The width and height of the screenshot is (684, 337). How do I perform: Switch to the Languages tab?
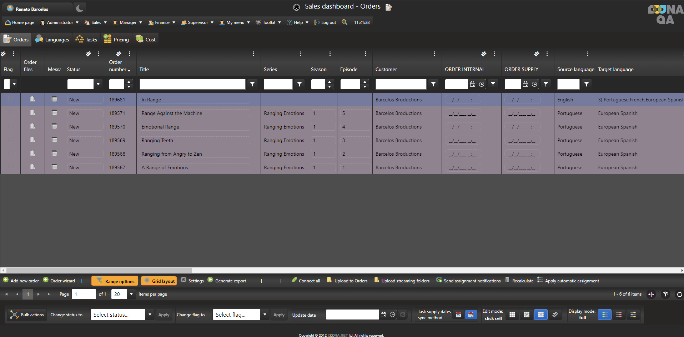click(52, 40)
